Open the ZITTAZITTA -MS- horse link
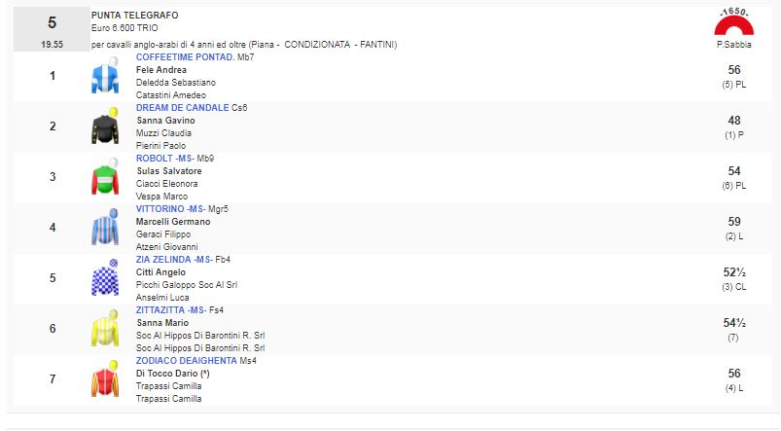 tap(172, 310)
